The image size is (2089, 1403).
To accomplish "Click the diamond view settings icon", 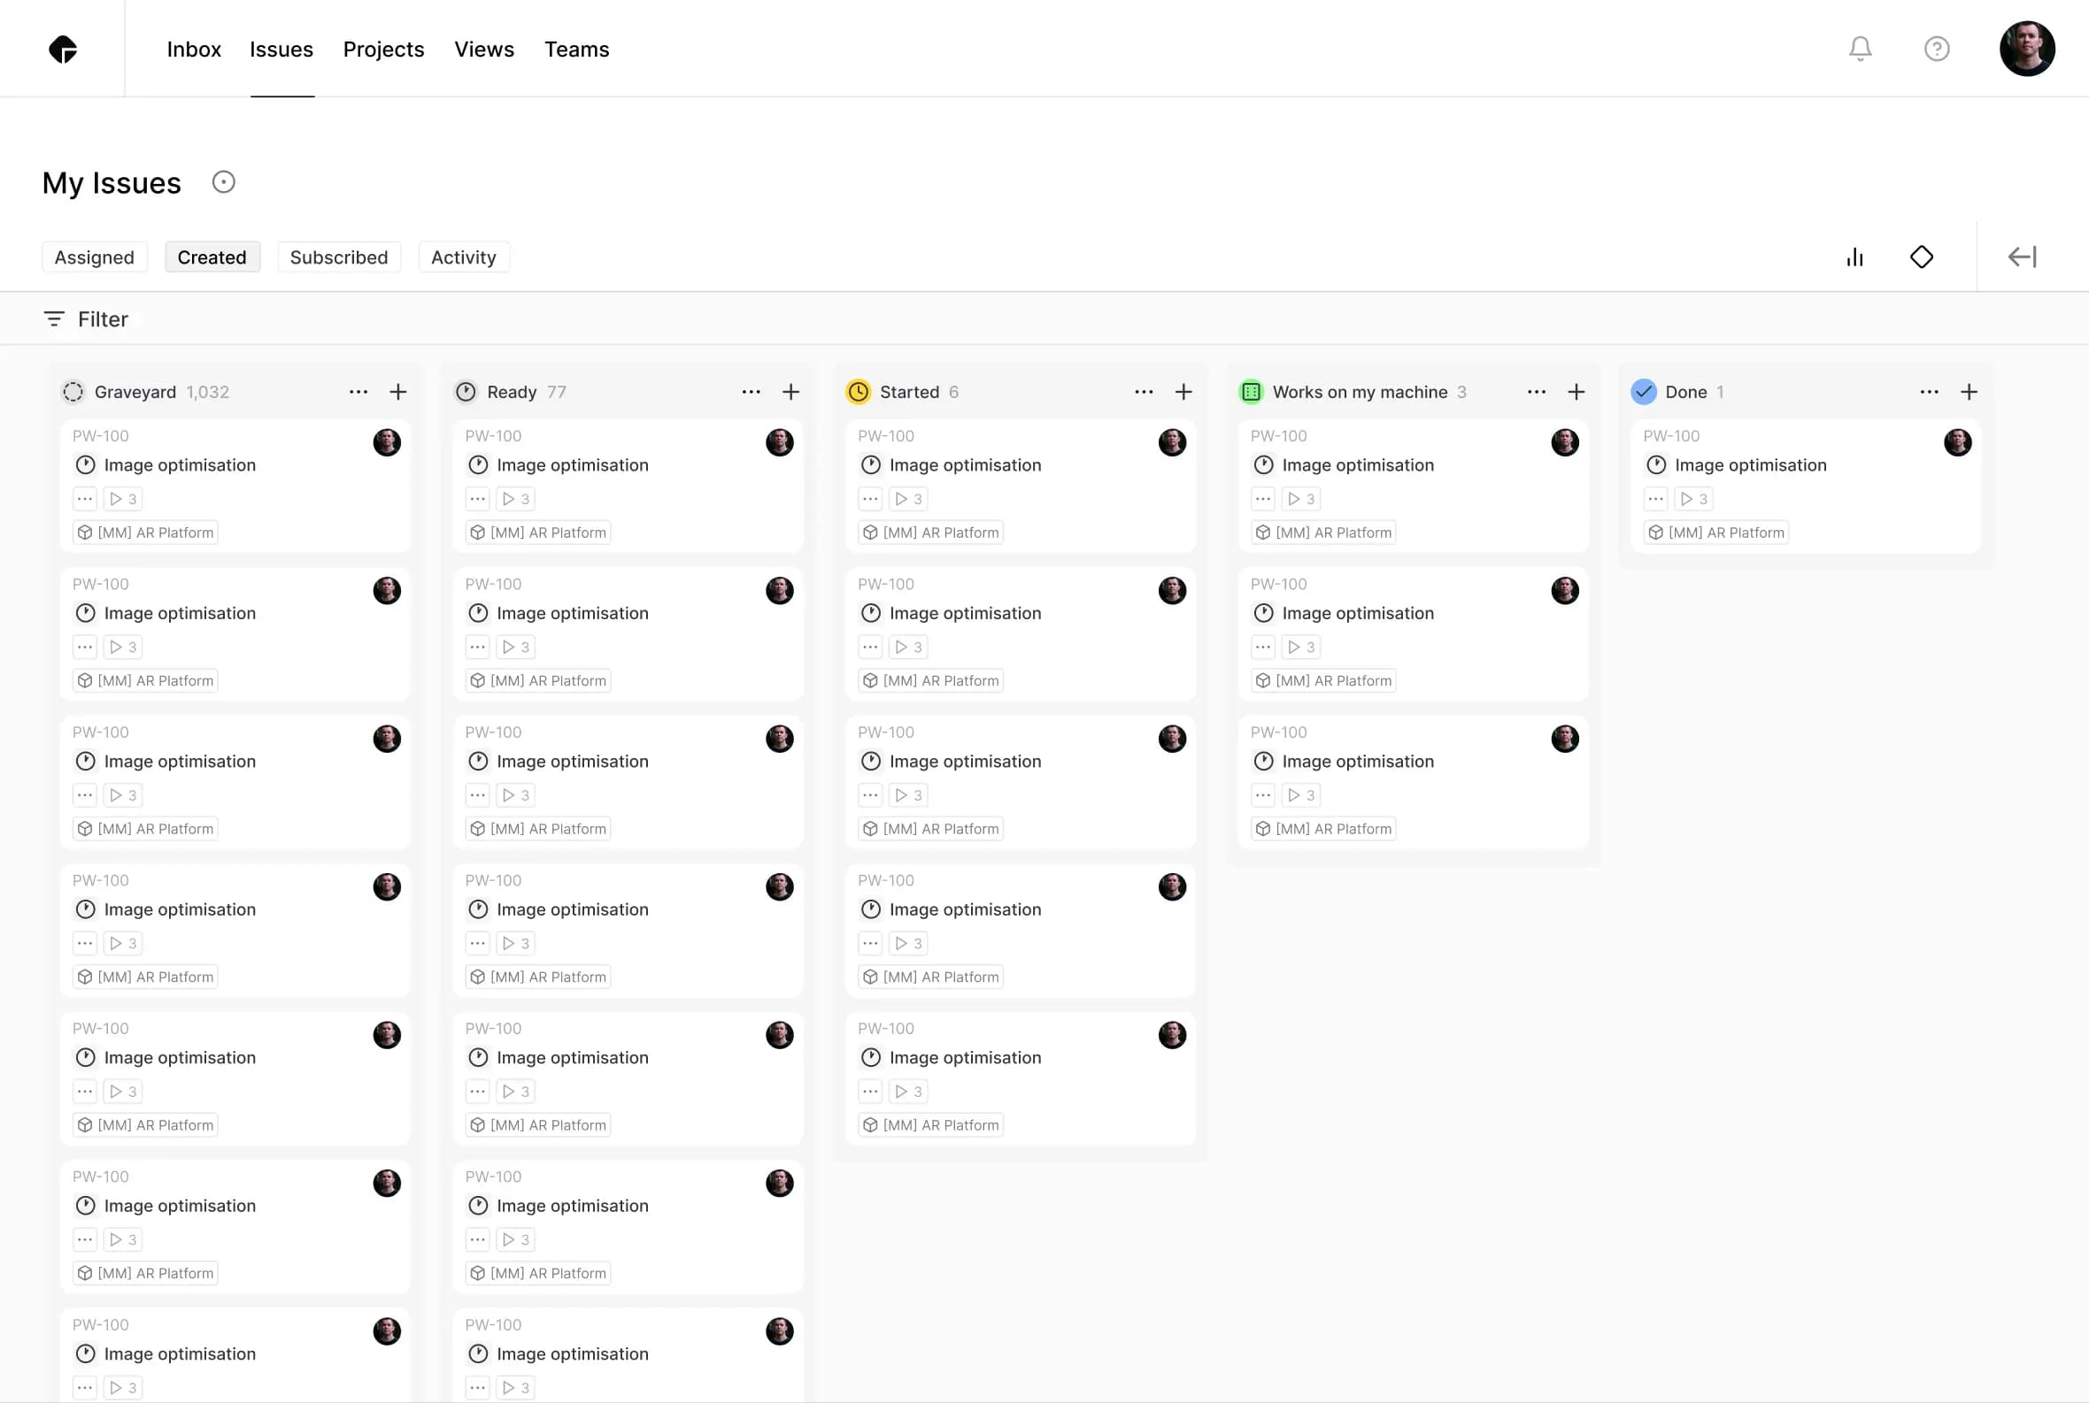I will pyautogui.click(x=1922, y=257).
